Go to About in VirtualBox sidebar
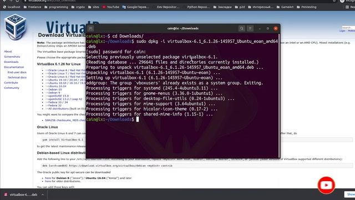The width and height of the screenshot is (355, 200). (x=8, y=52)
